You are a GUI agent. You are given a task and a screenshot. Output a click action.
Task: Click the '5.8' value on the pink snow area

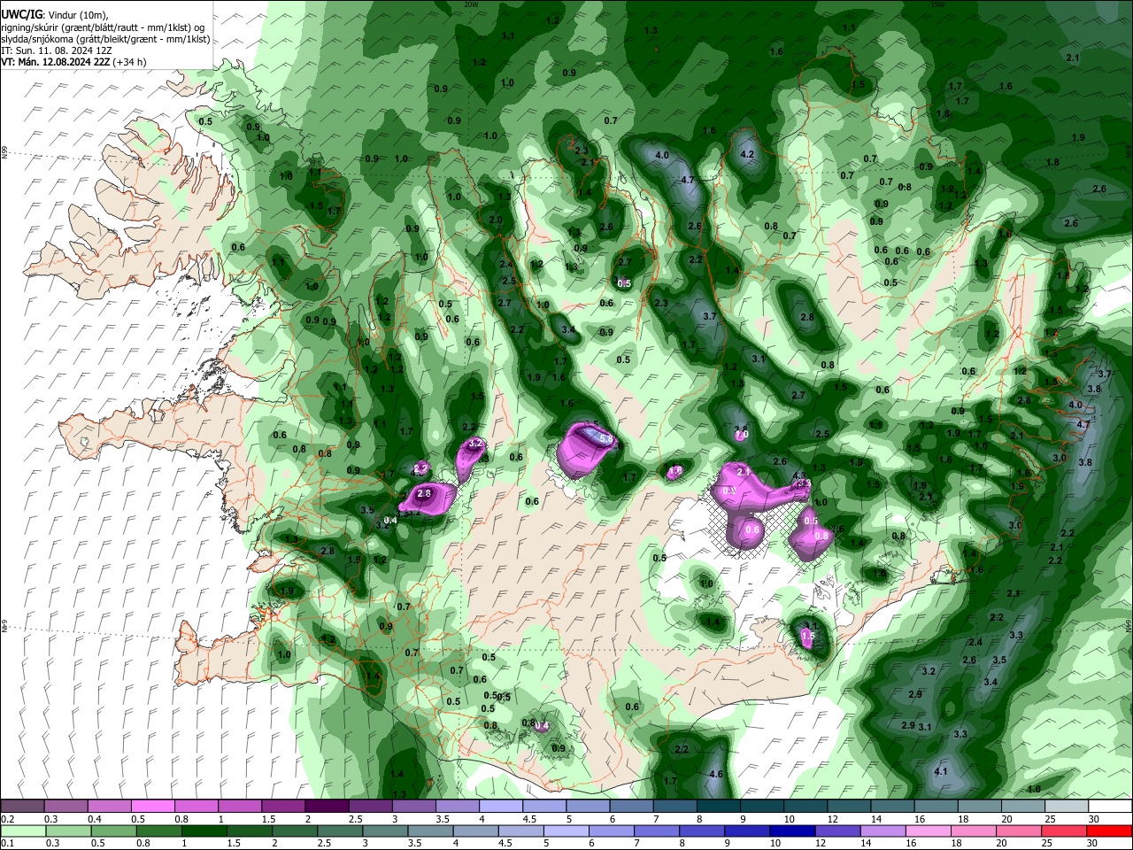coord(606,438)
